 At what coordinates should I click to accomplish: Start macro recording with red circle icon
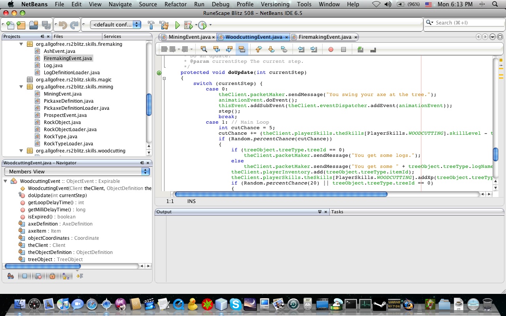[331, 49]
